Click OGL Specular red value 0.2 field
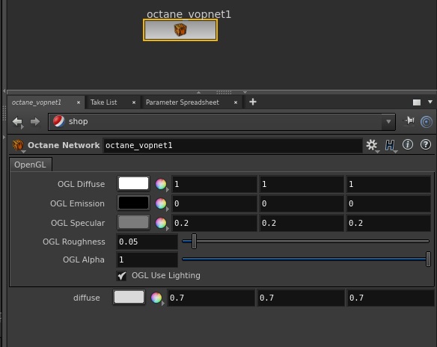Image resolution: width=437 pixels, height=347 pixels. coord(214,223)
